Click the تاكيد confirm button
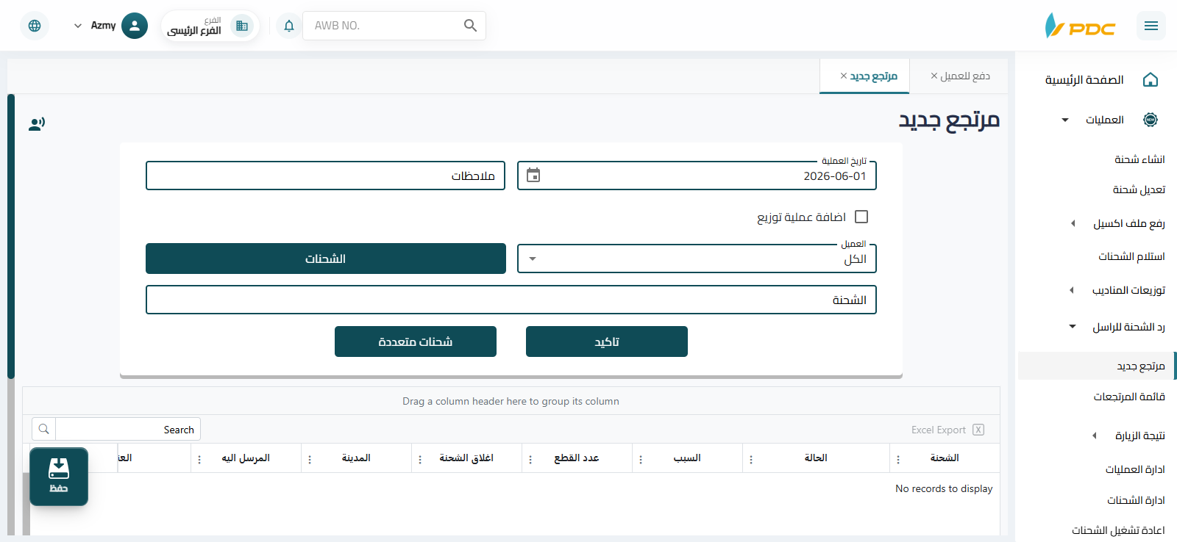Viewport: 1177px width, 542px height. (x=607, y=342)
